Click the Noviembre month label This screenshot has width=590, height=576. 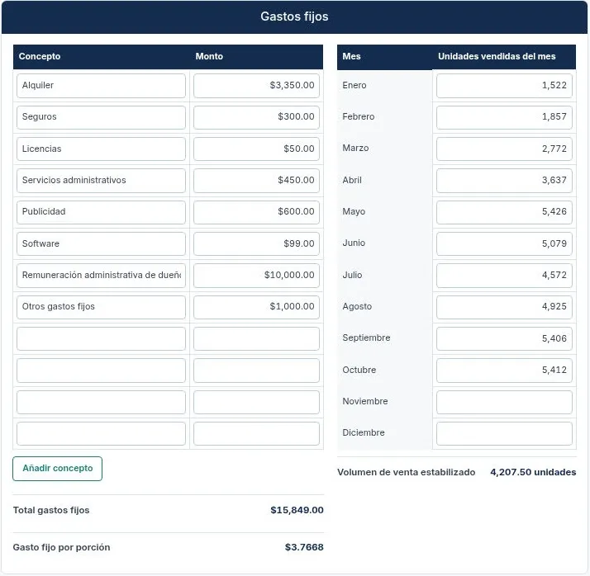364,402
